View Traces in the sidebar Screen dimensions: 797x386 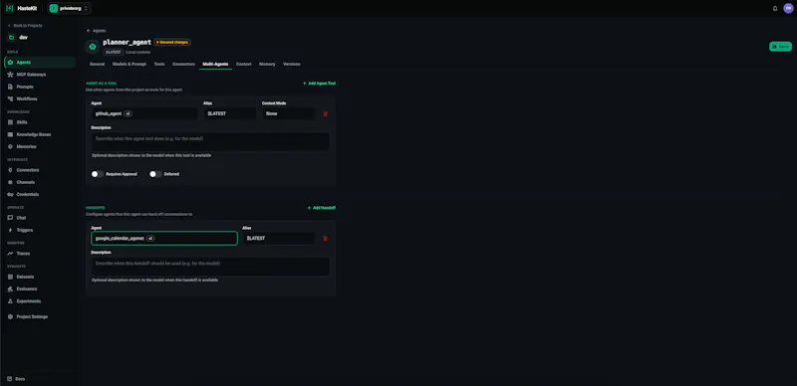coord(40,254)
